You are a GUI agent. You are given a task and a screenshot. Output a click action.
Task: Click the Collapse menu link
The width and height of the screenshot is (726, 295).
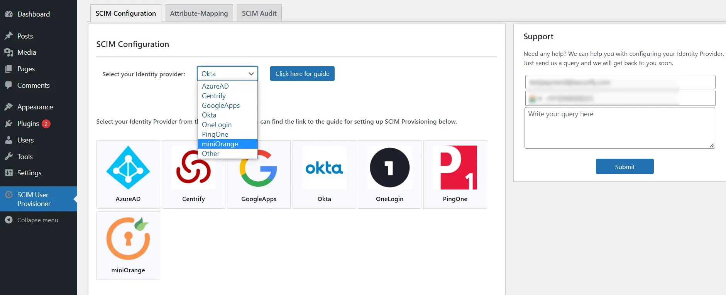(38, 220)
